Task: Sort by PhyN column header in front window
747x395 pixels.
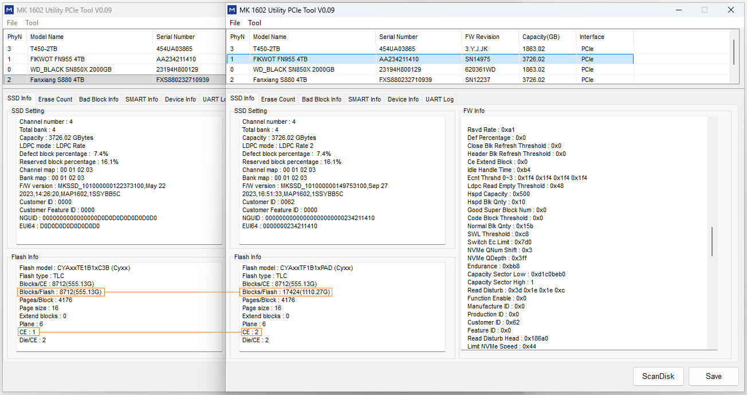Action: [x=238, y=37]
